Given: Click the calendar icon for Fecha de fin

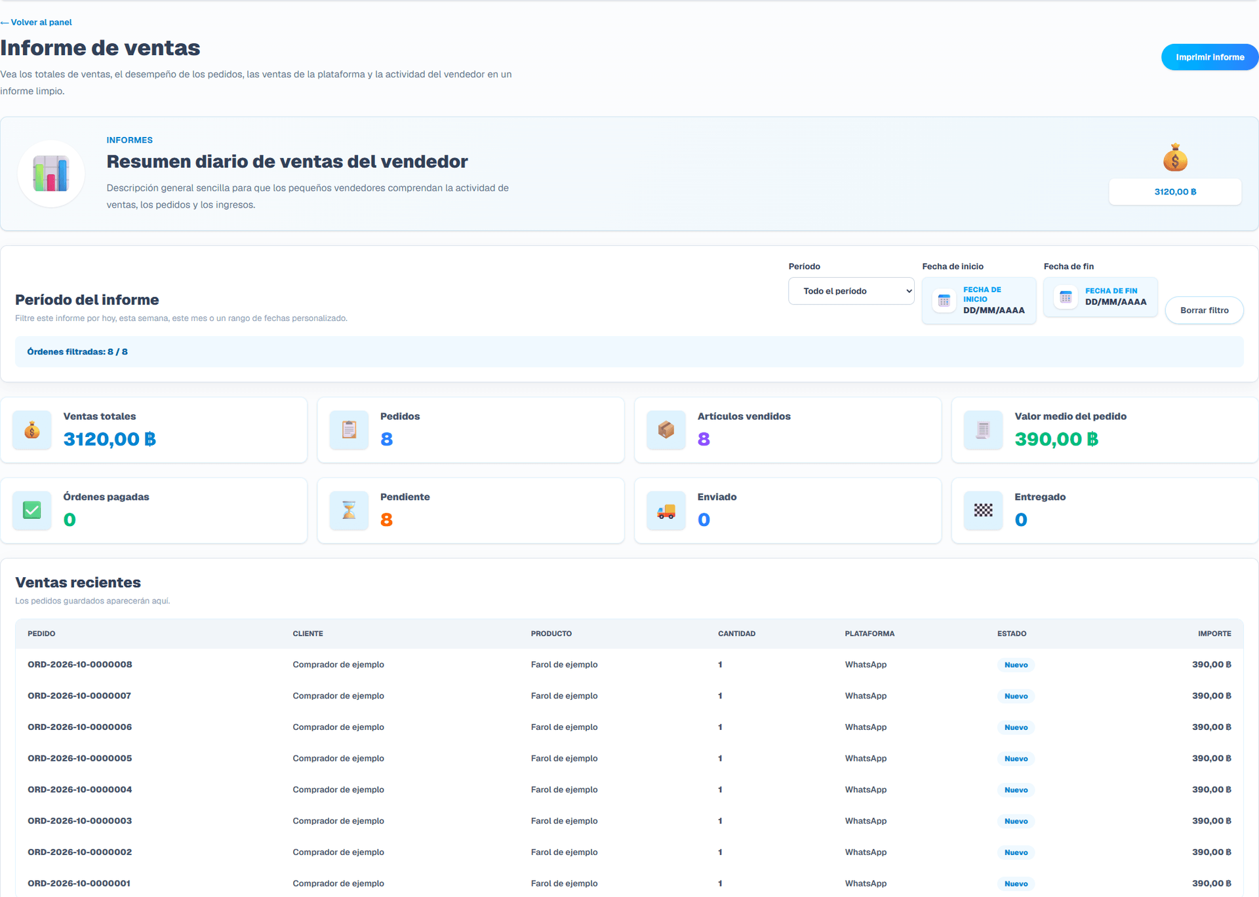Looking at the screenshot, I should 1066,297.
